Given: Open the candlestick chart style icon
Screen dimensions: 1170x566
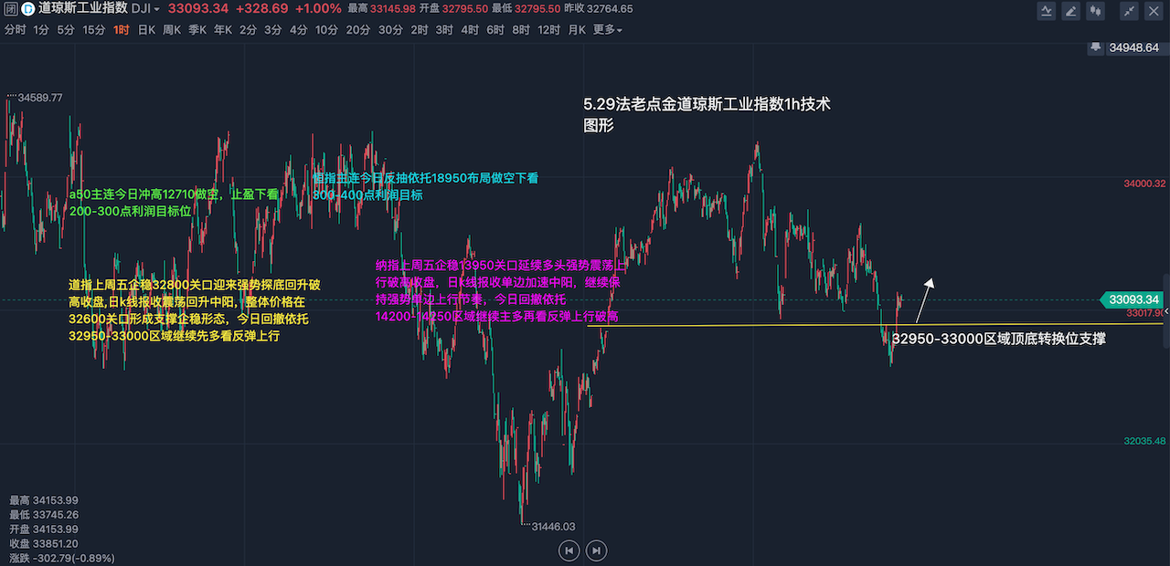Looking at the screenshot, I should click(x=1096, y=11).
